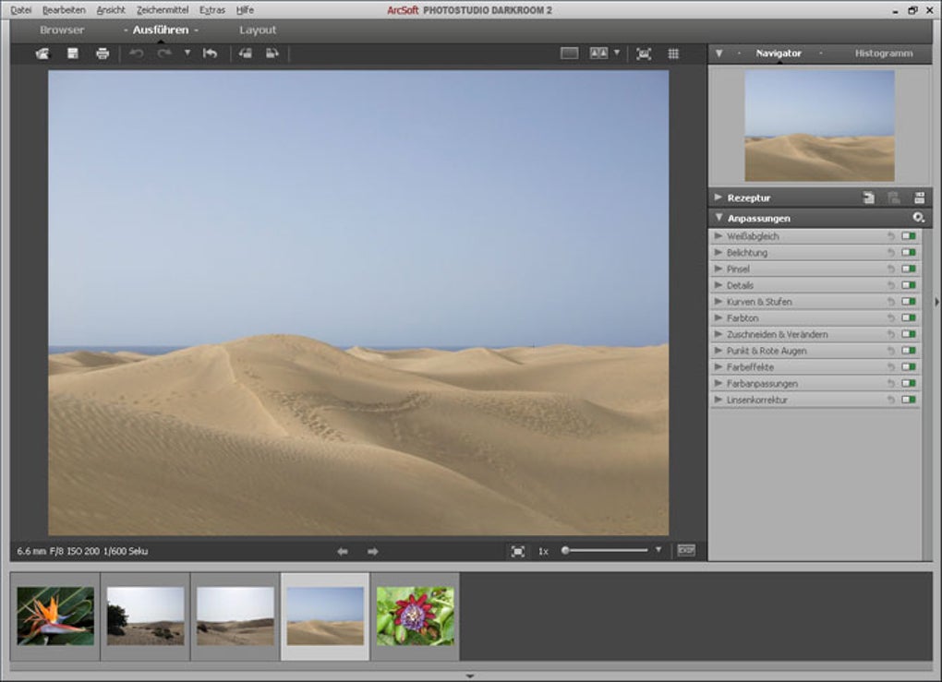Reset the Belichtung adjustment
Viewport: 942px width, 682px height.
click(891, 253)
